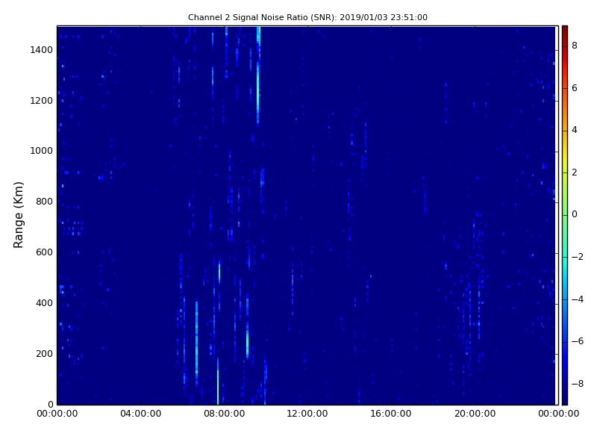
Task: Click the 20:00:00 time axis label
Action: (475, 414)
